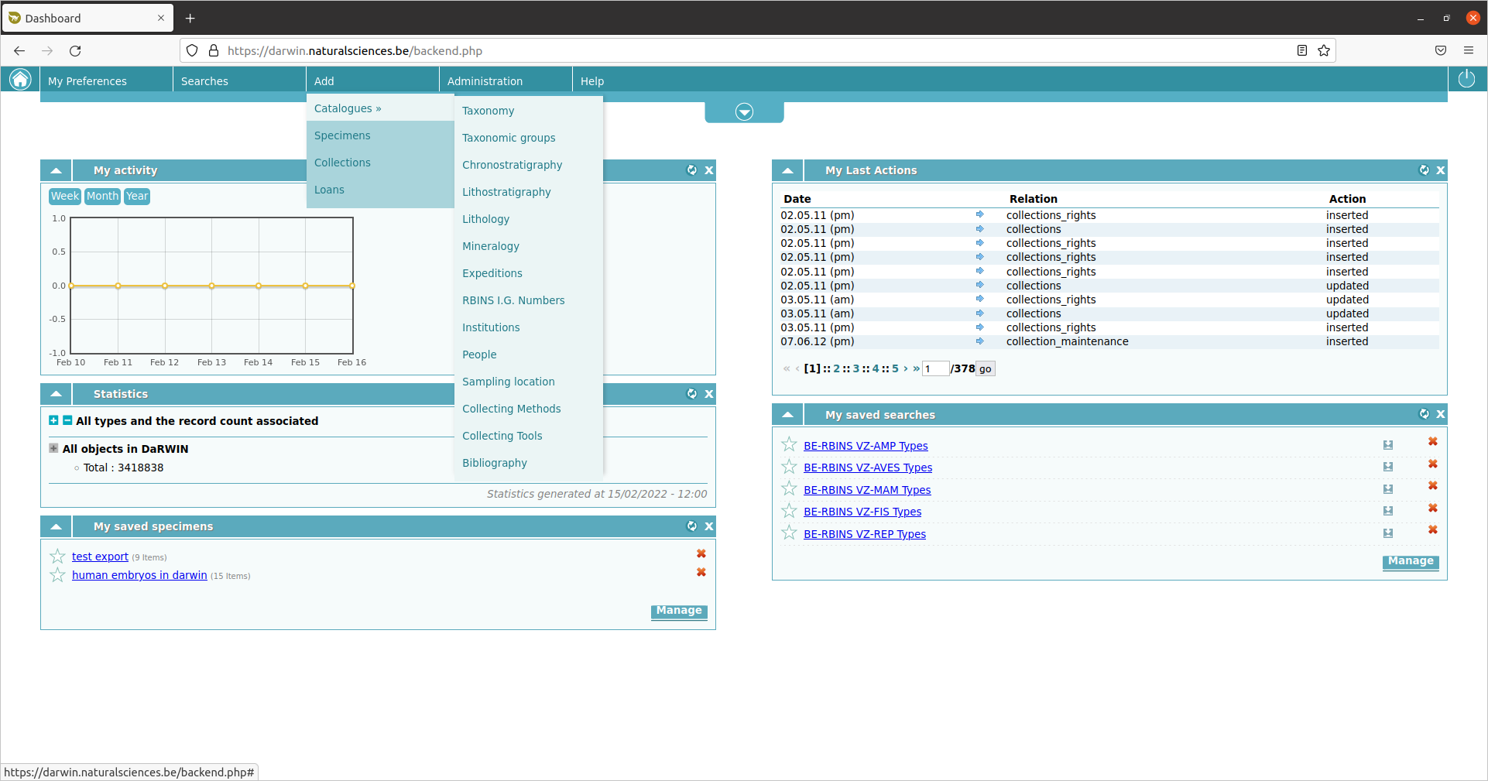Toggle star for human embryos in darwin
This screenshot has width=1488, height=781.
[57, 575]
